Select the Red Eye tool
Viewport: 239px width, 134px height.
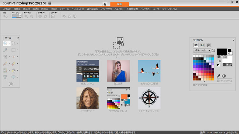tap(14, 57)
